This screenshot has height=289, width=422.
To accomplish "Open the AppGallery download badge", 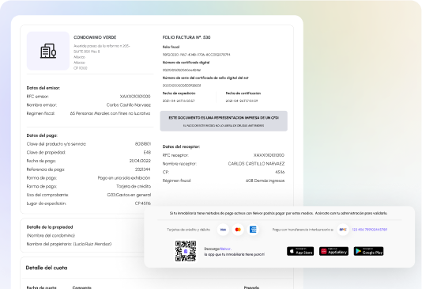I will (333, 251).
